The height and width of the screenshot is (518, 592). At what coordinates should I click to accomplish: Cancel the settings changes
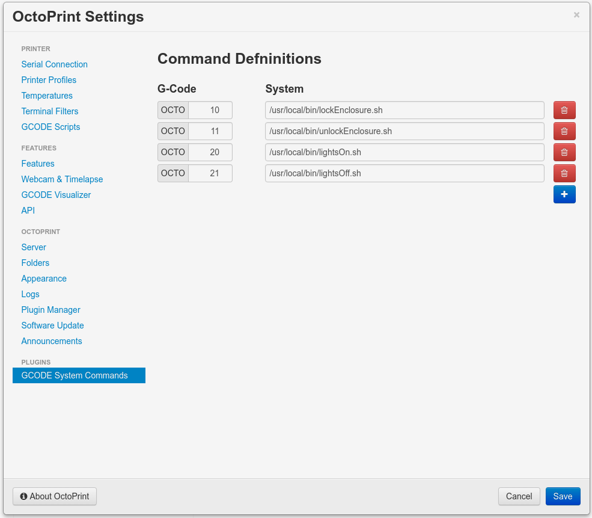tap(519, 496)
